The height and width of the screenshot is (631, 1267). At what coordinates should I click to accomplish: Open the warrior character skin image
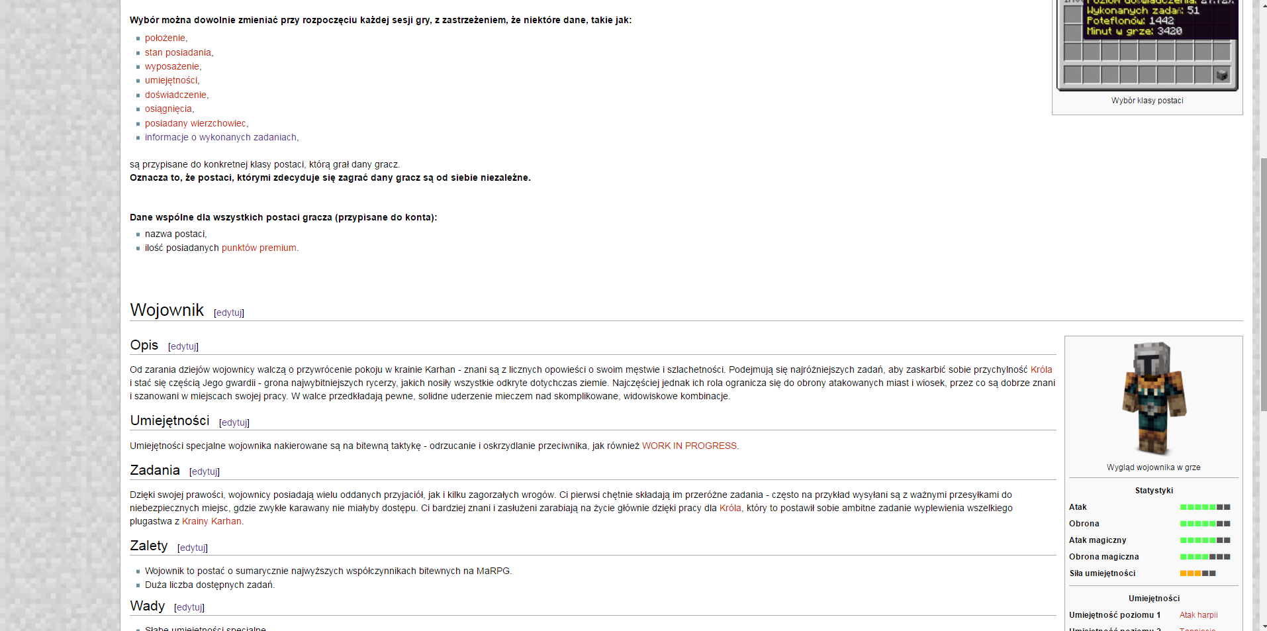tap(1154, 398)
